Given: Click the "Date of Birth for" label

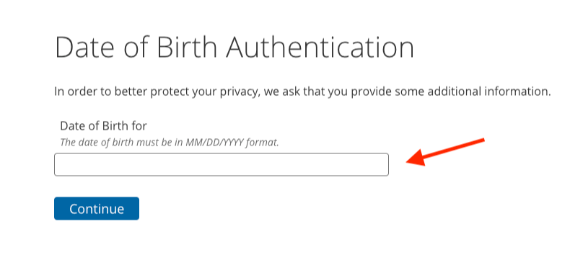Looking at the screenshot, I should point(103,126).
